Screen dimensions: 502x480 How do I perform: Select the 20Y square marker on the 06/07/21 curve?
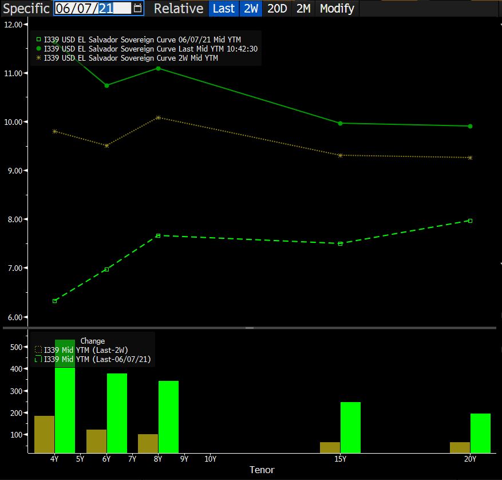[x=470, y=221]
